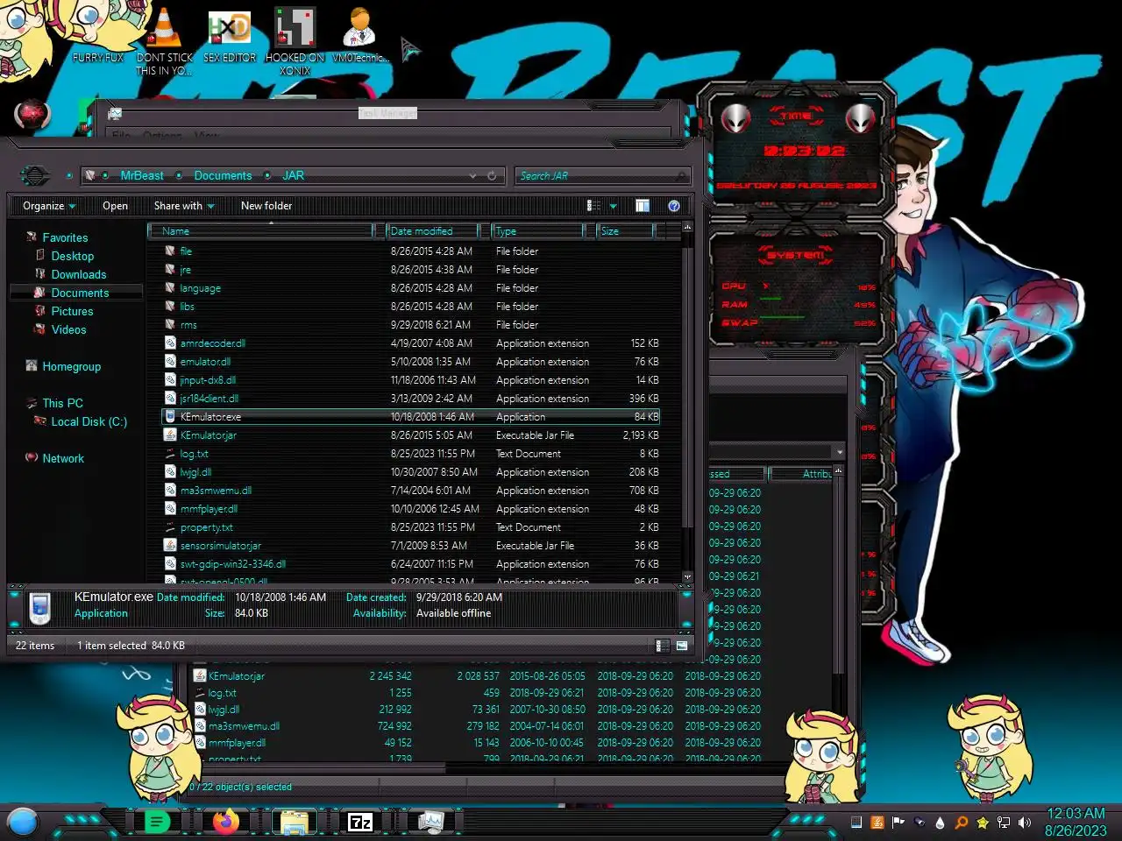Open the volume speaker tray icon
Viewport: 1122px width, 841px height.
(1025, 823)
